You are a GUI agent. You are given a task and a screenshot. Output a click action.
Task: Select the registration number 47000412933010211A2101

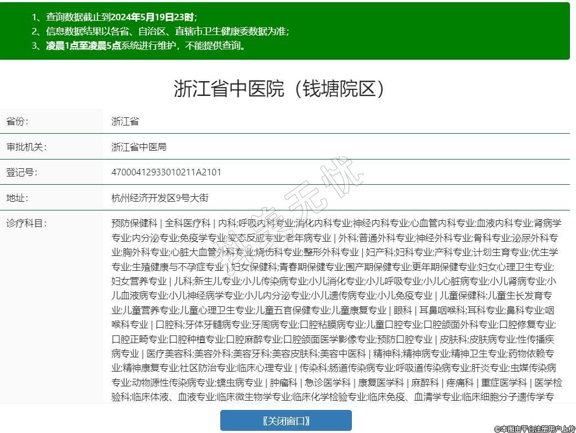pyautogui.click(x=166, y=172)
